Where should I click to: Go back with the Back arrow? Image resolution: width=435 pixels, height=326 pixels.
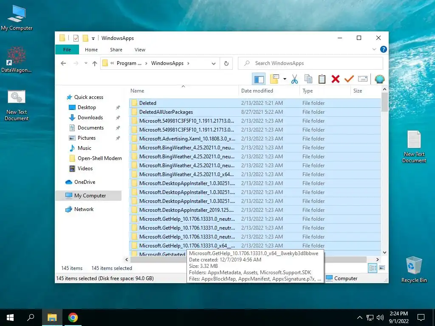point(63,63)
